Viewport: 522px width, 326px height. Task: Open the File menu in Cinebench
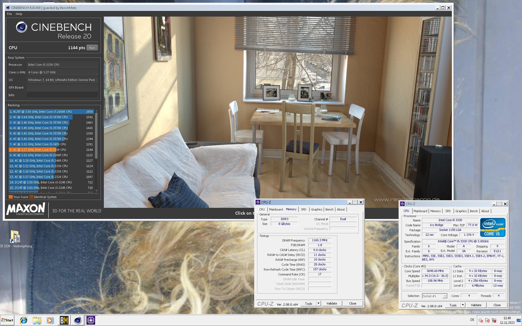tap(10, 14)
